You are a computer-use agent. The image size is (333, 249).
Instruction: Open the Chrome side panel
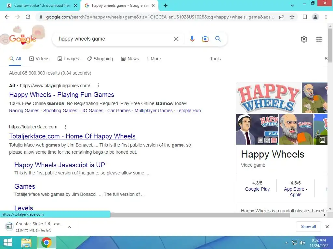tap(305, 17)
